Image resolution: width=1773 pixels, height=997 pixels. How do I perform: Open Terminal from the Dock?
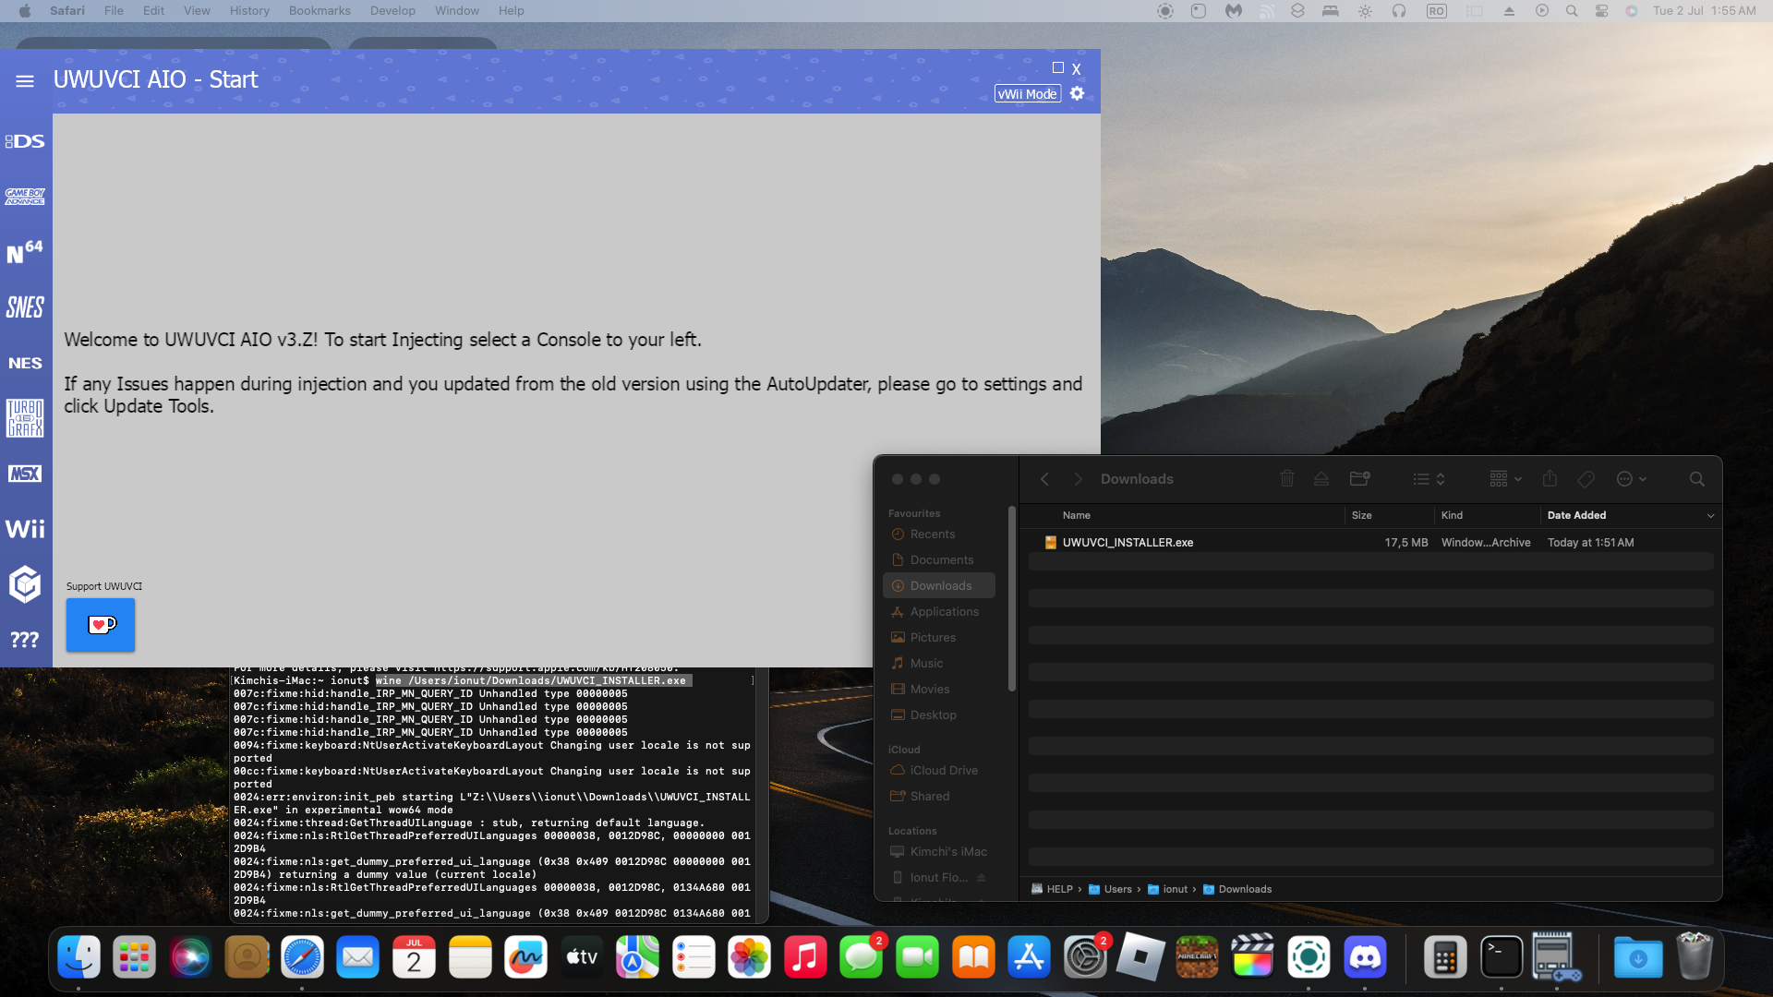(x=1502, y=957)
